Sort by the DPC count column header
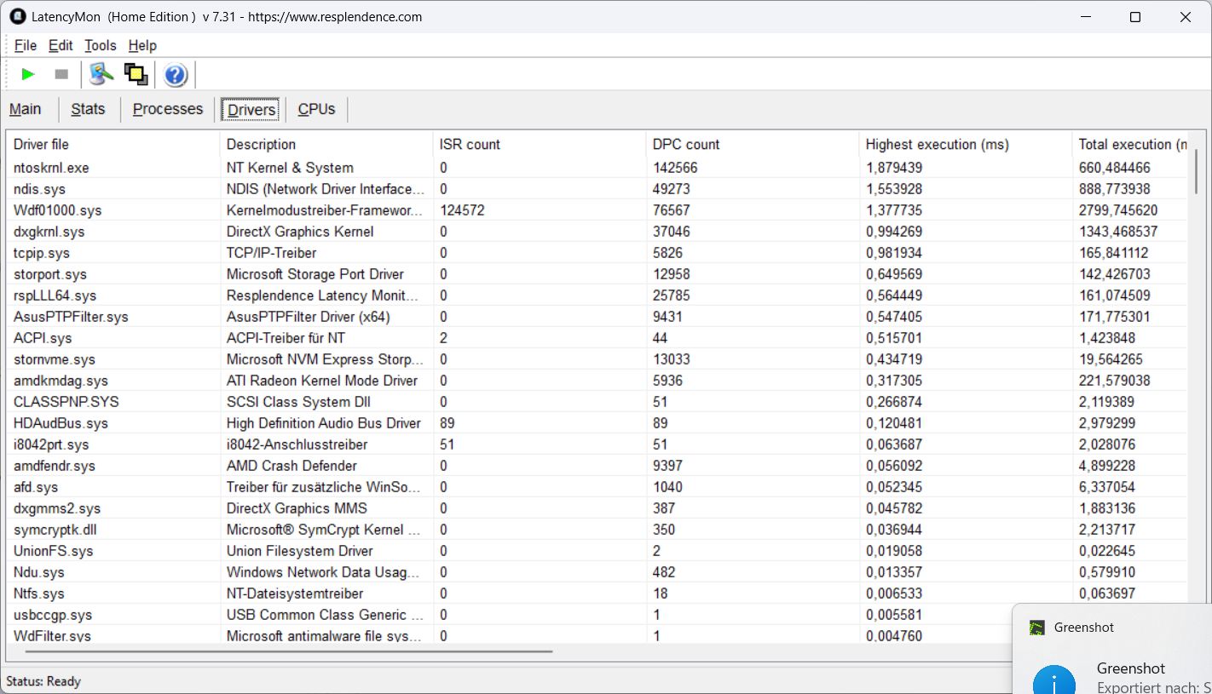 pos(753,145)
